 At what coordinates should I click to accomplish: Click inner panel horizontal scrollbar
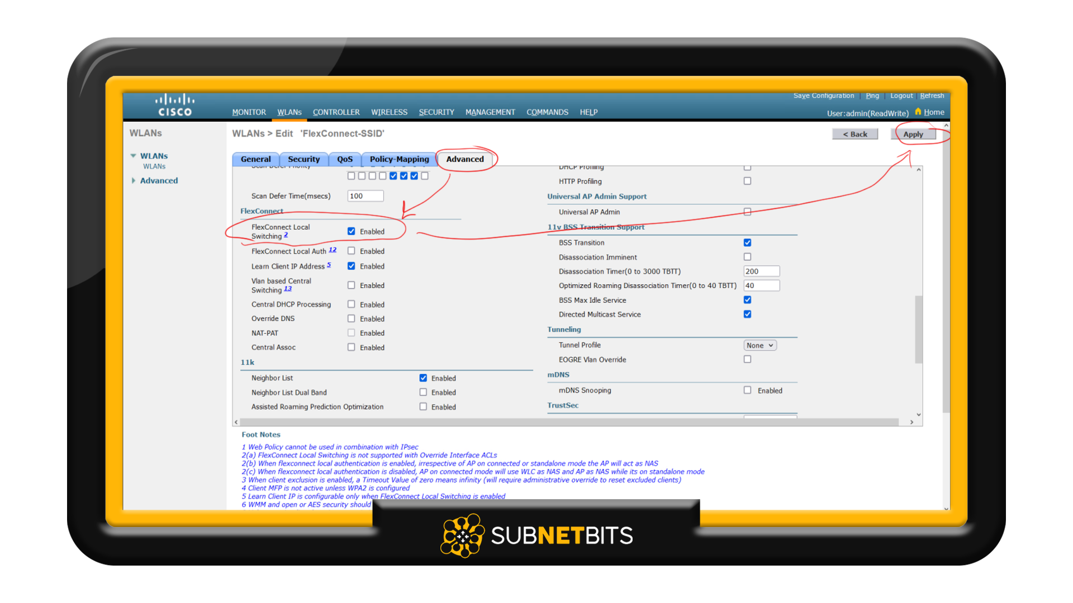[x=570, y=422]
